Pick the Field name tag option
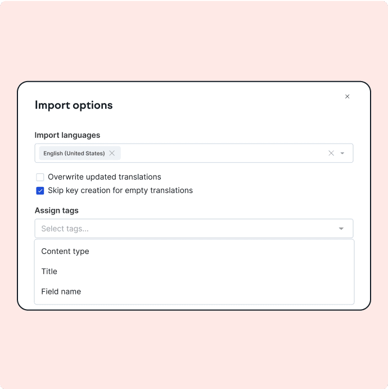The width and height of the screenshot is (388, 389). point(61,292)
